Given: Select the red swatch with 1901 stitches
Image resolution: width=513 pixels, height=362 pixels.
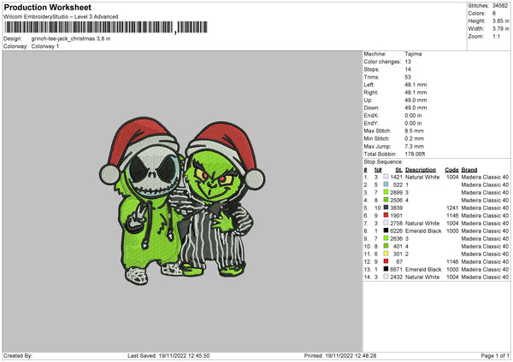Looking at the screenshot, I should click(x=386, y=215).
